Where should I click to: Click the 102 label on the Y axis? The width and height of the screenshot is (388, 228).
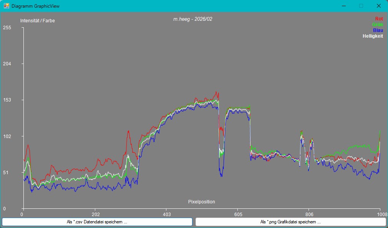(x=7, y=136)
